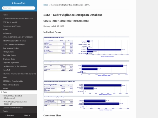Click the Data up to Feb 12 2022 text
The height and width of the screenshot is (118, 158).
[x=54, y=26]
